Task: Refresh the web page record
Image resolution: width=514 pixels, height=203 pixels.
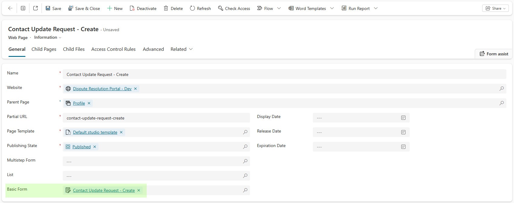Action: pos(200,8)
